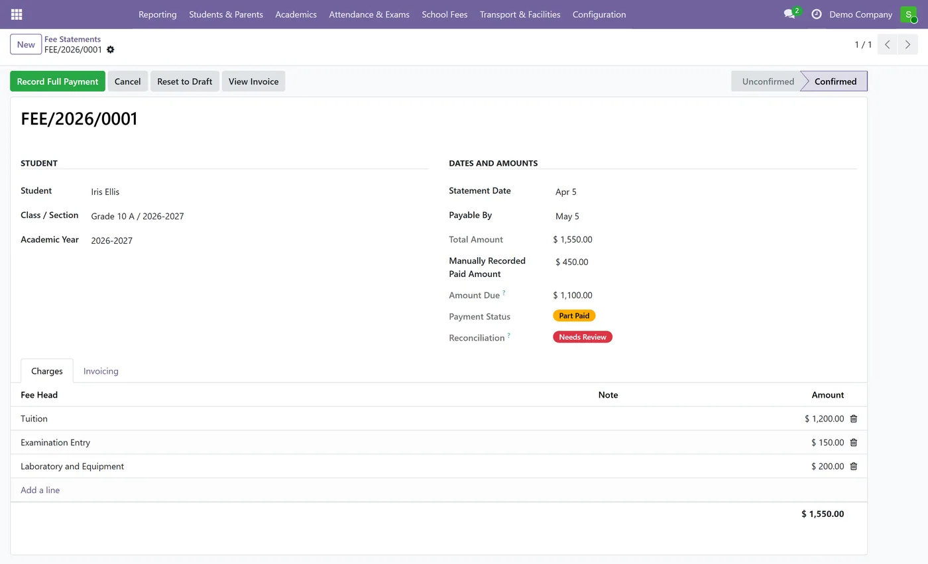Switch to the Invoicing tab
Screen dimensions: 928x564
click(x=101, y=371)
